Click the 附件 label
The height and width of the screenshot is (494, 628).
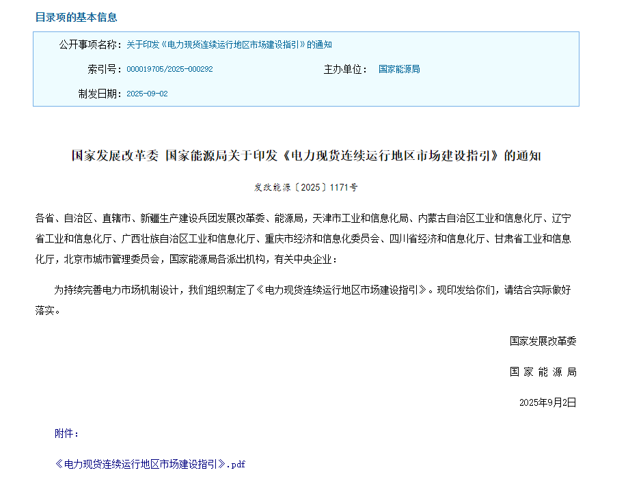click(x=67, y=433)
